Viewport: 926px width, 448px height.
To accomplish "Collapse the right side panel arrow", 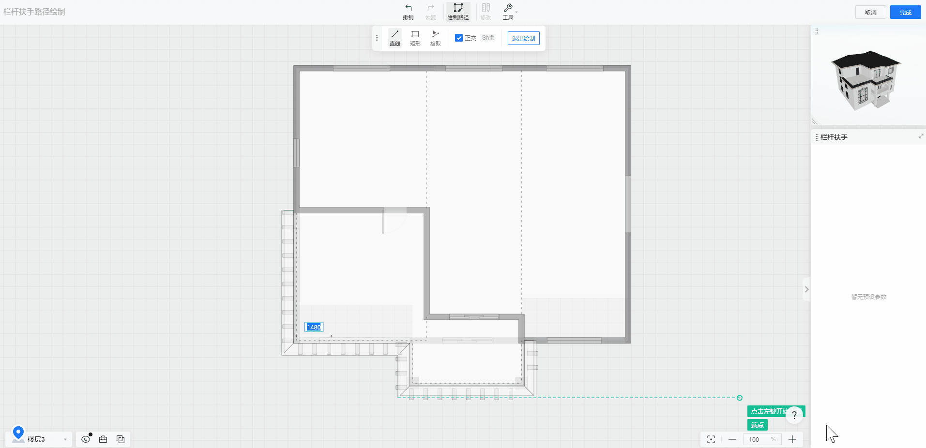I will point(806,289).
